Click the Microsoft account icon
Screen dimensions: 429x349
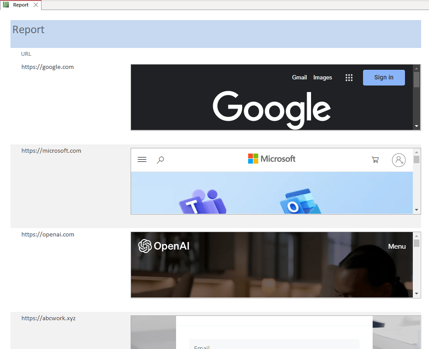coord(398,160)
